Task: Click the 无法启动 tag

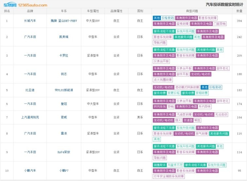Action: 221,114
